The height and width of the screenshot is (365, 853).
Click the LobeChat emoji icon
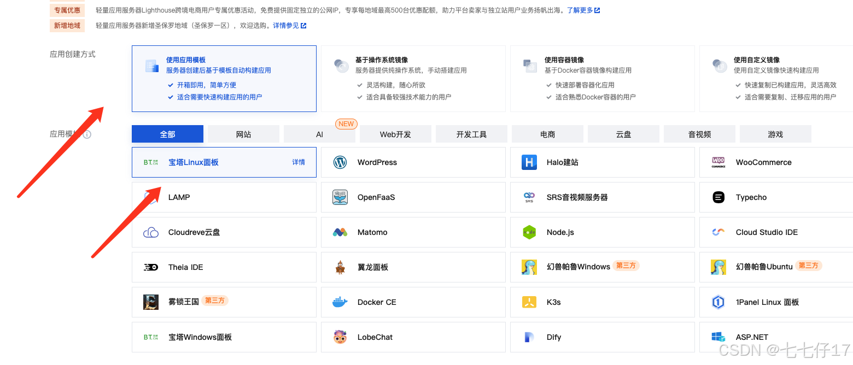pyautogui.click(x=340, y=337)
